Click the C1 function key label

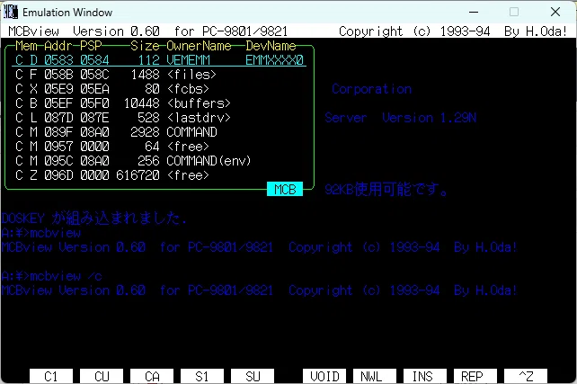(51, 376)
